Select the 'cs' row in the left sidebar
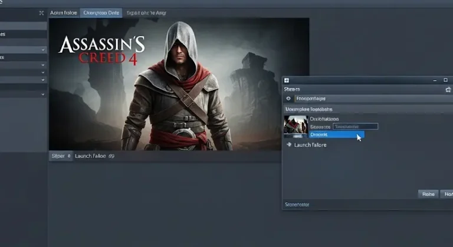 coord(23,57)
